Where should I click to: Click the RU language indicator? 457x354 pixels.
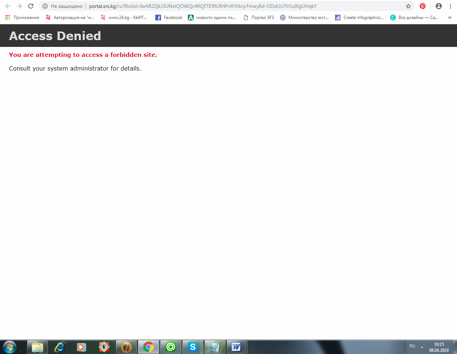click(412, 346)
